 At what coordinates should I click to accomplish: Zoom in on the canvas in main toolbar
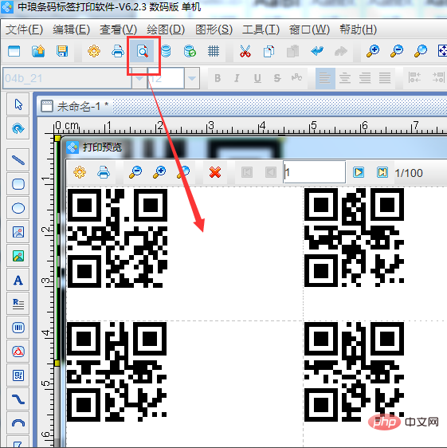(373, 52)
